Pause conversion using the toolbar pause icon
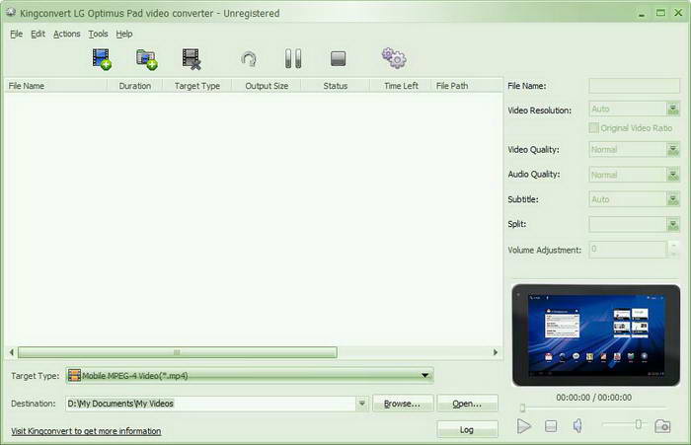The height and width of the screenshot is (445, 691). coord(293,59)
